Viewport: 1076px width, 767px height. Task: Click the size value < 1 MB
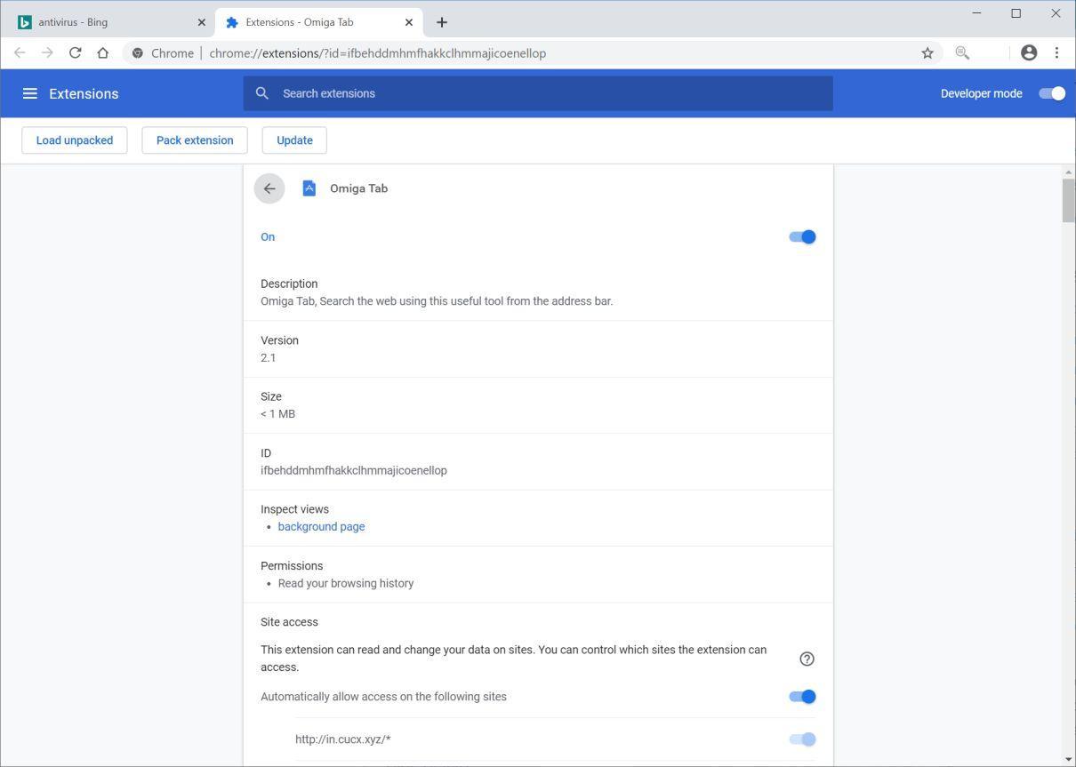tap(277, 414)
